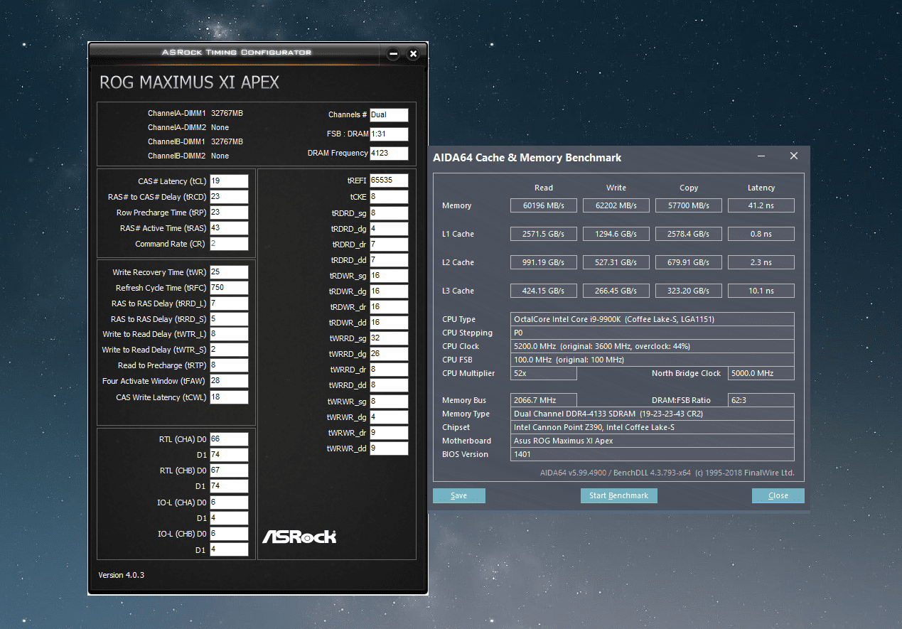Click the FSB : DRAM ratio field

point(389,134)
